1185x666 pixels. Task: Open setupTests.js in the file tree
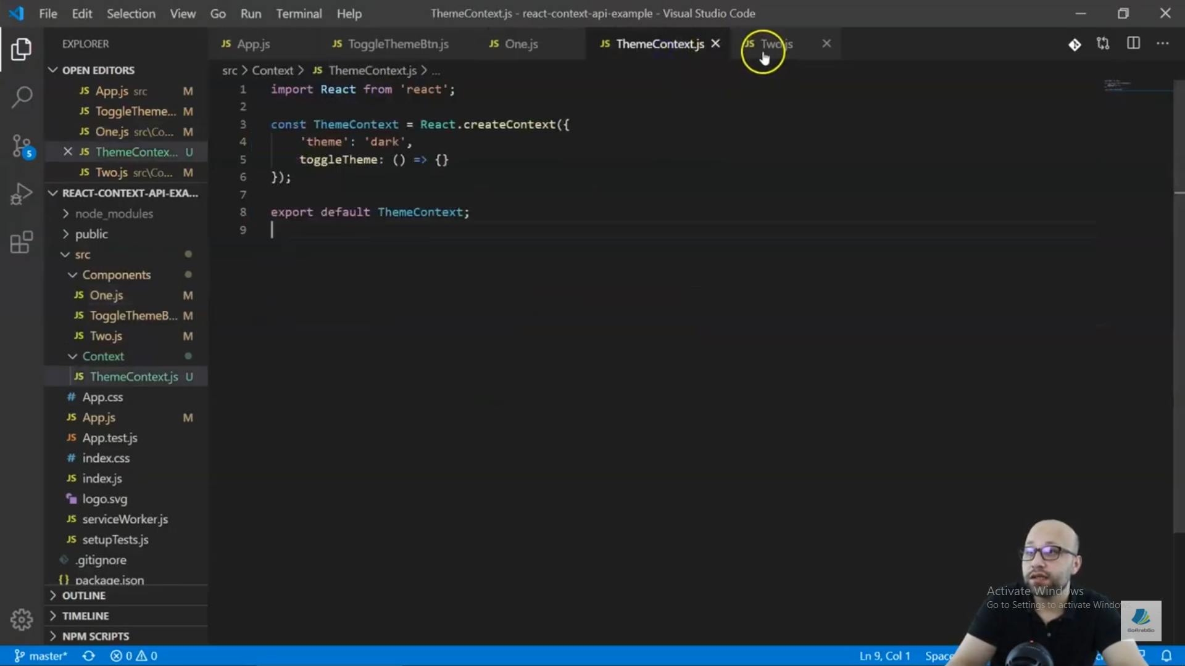(x=115, y=539)
